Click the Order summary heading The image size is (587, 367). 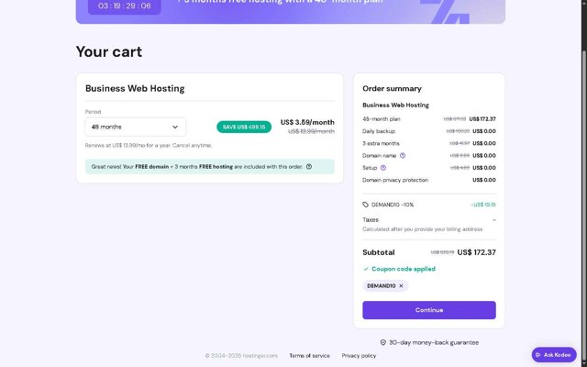[392, 88]
